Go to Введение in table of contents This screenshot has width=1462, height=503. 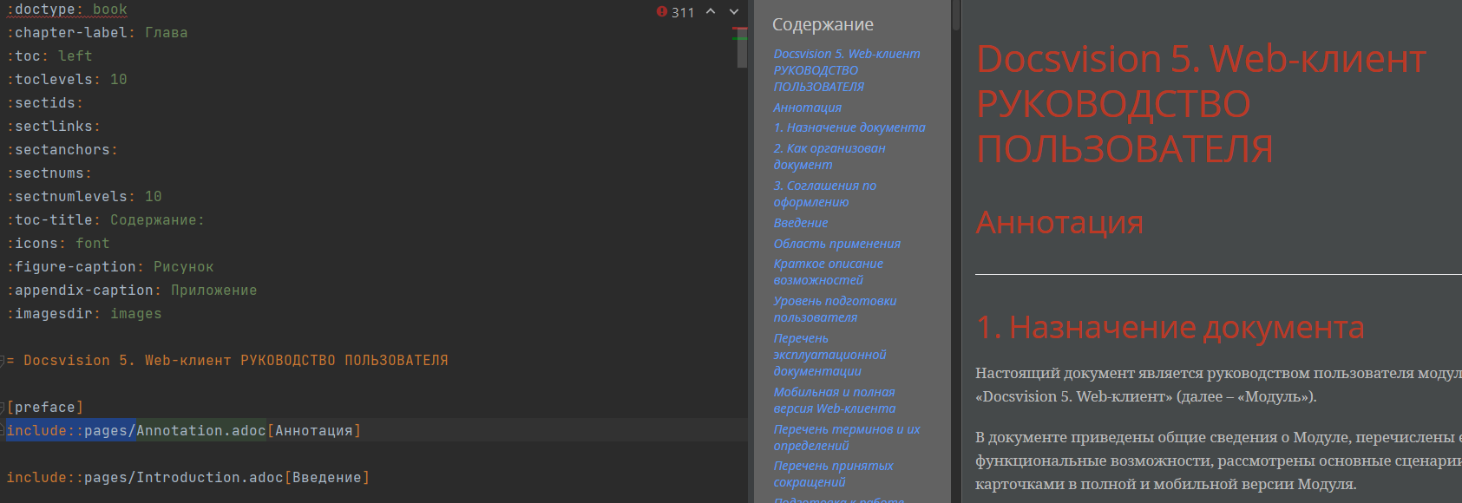pyautogui.click(x=800, y=223)
